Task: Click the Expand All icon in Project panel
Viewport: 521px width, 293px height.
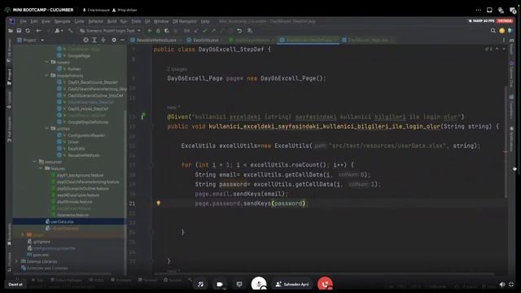Action: [x=94, y=40]
